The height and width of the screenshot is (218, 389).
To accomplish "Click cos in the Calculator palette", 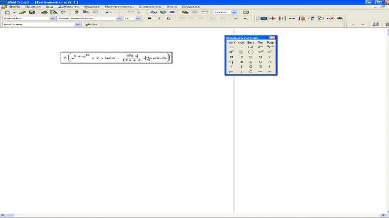I will click(x=241, y=42).
